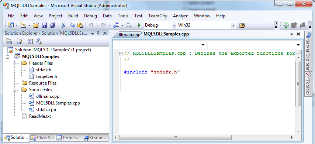Click the green circular TeamCity icon

pos(286,25)
